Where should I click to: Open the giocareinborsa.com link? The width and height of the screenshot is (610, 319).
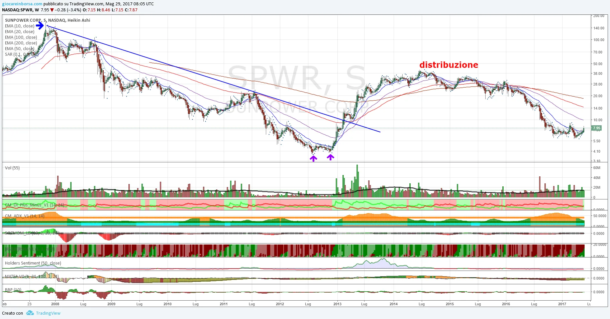(22, 4)
